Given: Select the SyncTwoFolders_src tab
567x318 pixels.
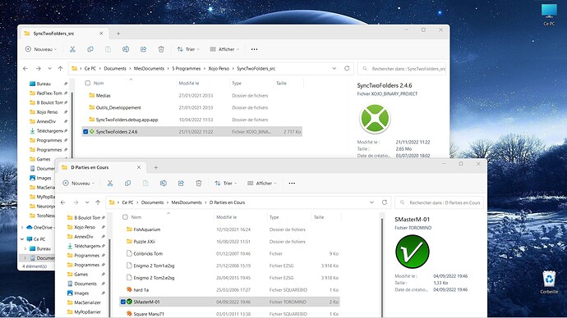Looking at the screenshot, I should coord(63,34).
